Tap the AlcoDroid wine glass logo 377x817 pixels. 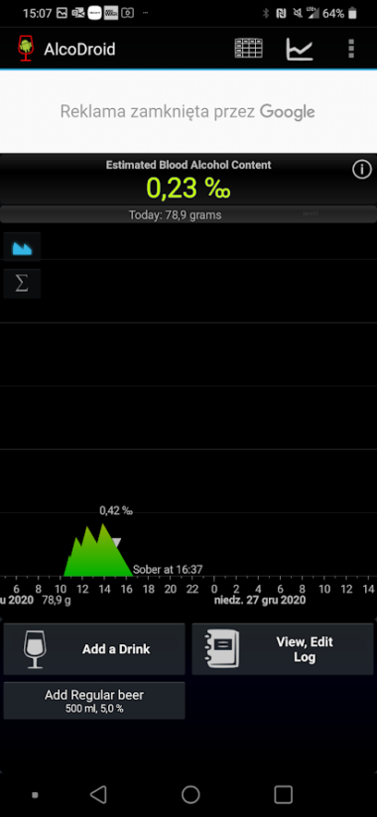tap(25, 49)
